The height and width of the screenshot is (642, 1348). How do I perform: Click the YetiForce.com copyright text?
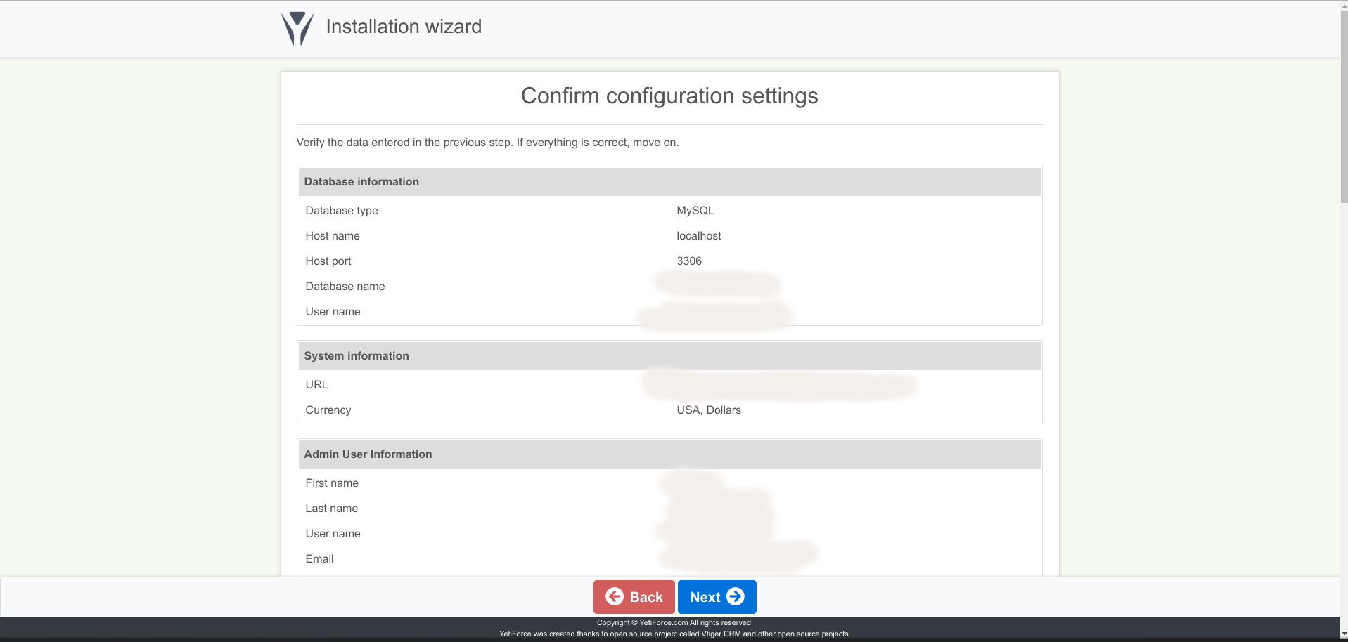point(675,622)
